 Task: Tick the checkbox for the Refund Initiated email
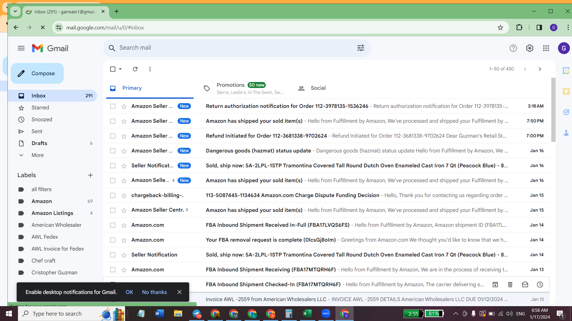[113, 136]
